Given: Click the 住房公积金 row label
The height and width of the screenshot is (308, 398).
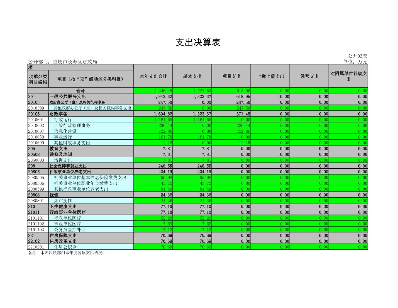Looking at the screenshot, I should point(65,247).
